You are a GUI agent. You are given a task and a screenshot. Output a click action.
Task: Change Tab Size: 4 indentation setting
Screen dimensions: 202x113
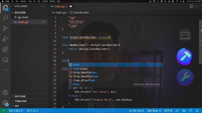(x=154, y=110)
